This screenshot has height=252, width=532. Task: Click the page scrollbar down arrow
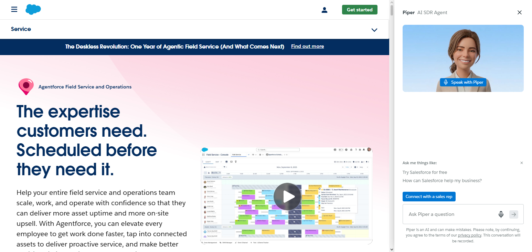pos(392,249)
